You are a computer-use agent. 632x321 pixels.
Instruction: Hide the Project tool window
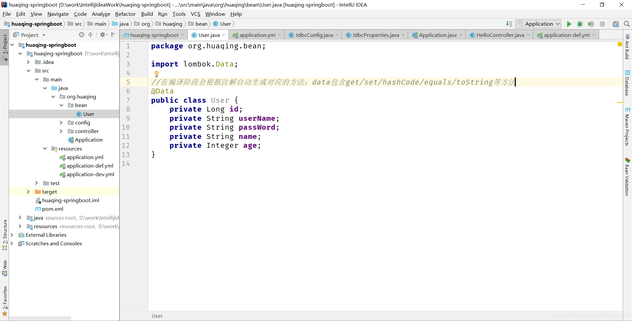tap(114, 35)
